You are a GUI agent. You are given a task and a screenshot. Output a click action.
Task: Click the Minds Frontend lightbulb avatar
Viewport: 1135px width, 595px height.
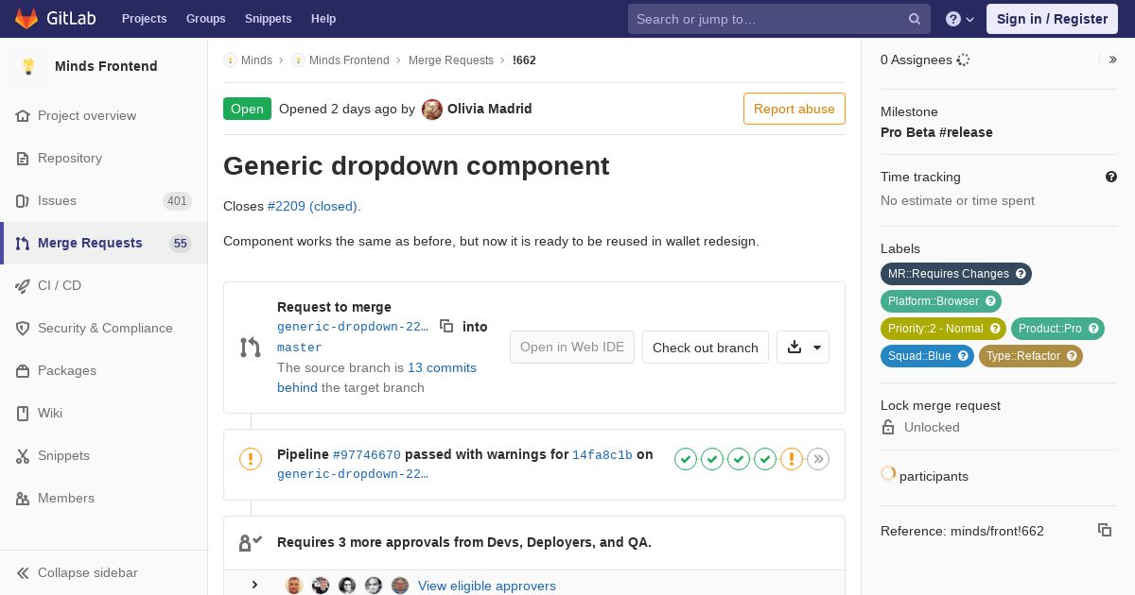pos(28,66)
